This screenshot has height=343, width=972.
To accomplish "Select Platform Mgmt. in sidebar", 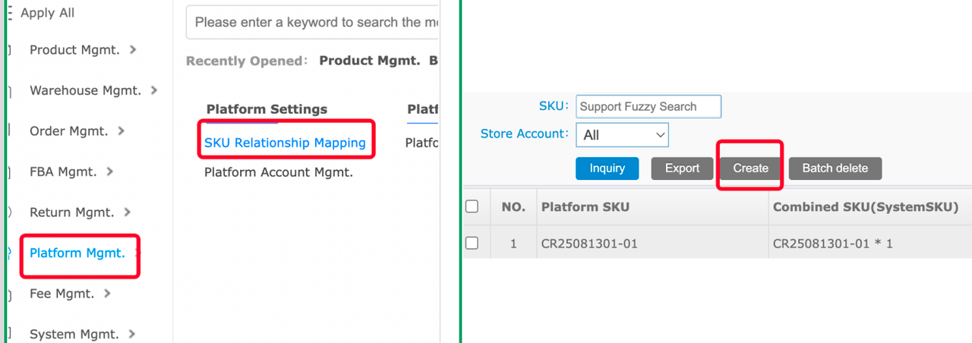I will [77, 253].
